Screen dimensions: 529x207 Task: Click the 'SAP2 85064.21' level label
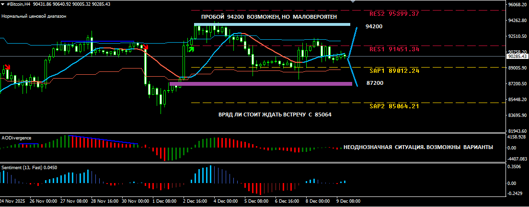tap(394, 106)
